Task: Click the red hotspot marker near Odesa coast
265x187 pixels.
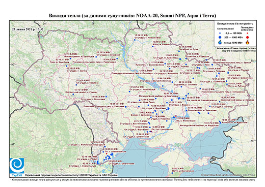Action: [107, 153]
